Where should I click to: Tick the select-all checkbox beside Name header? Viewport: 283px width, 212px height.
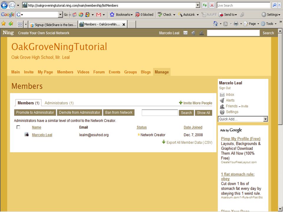[18, 127]
